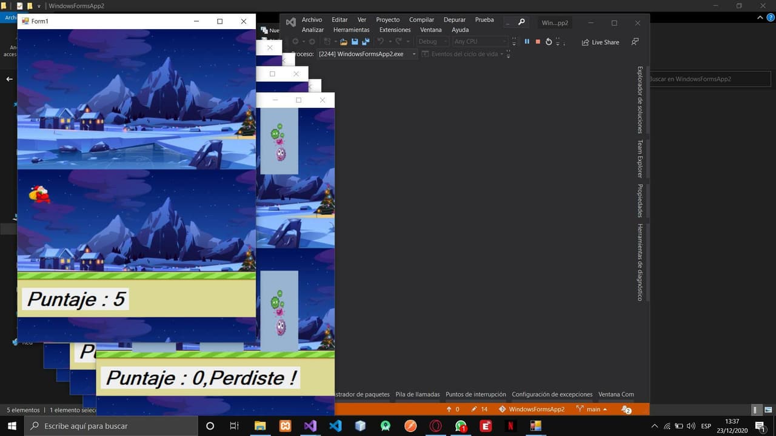Click the Save All icon in Visual Studio
Viewport: 776px width, 436px height.
coord(366,42)
